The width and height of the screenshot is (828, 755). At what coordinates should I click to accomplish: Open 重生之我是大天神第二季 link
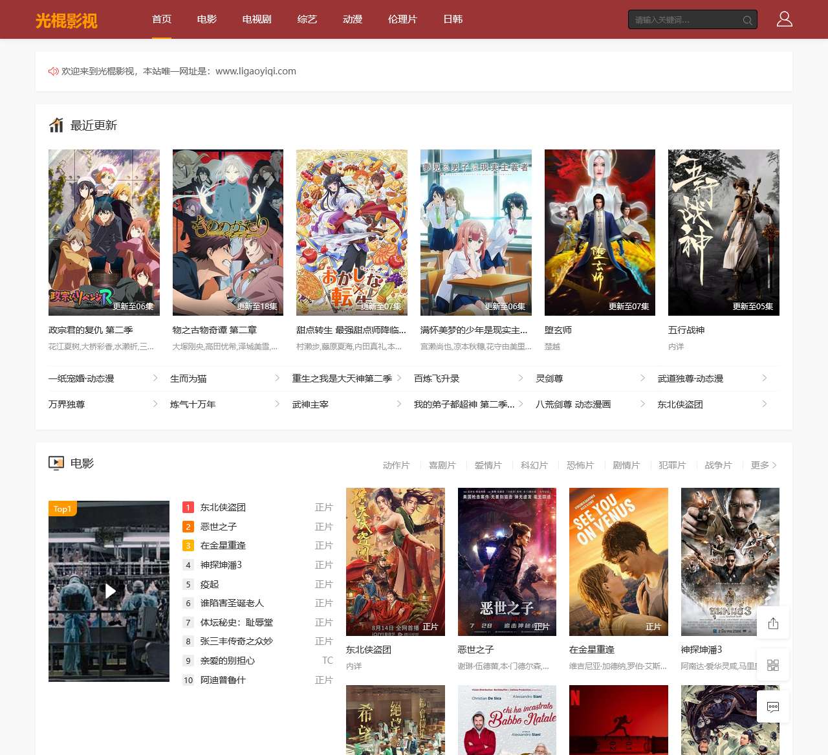coord(342,378)
